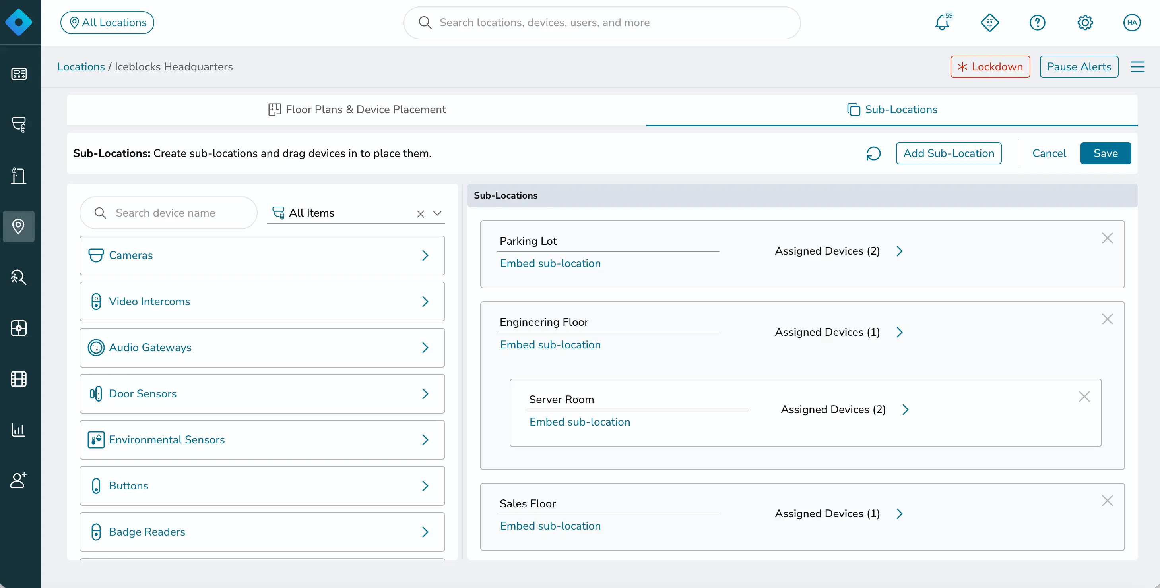Clear the All Items filter selection
The height and width of the screenshot is (588, 1160).
tap(420, 214)
